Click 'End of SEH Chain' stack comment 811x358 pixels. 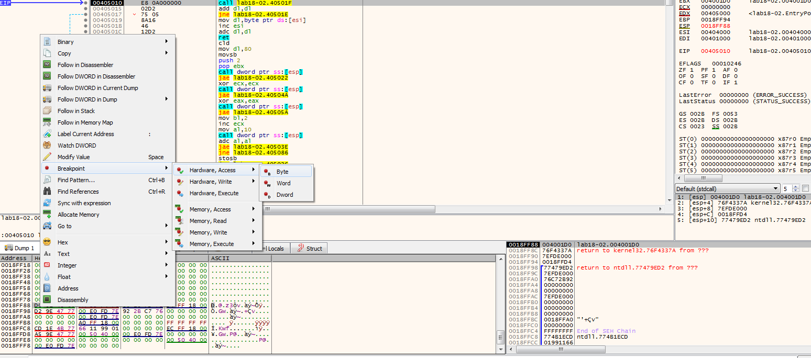(606, 331)
